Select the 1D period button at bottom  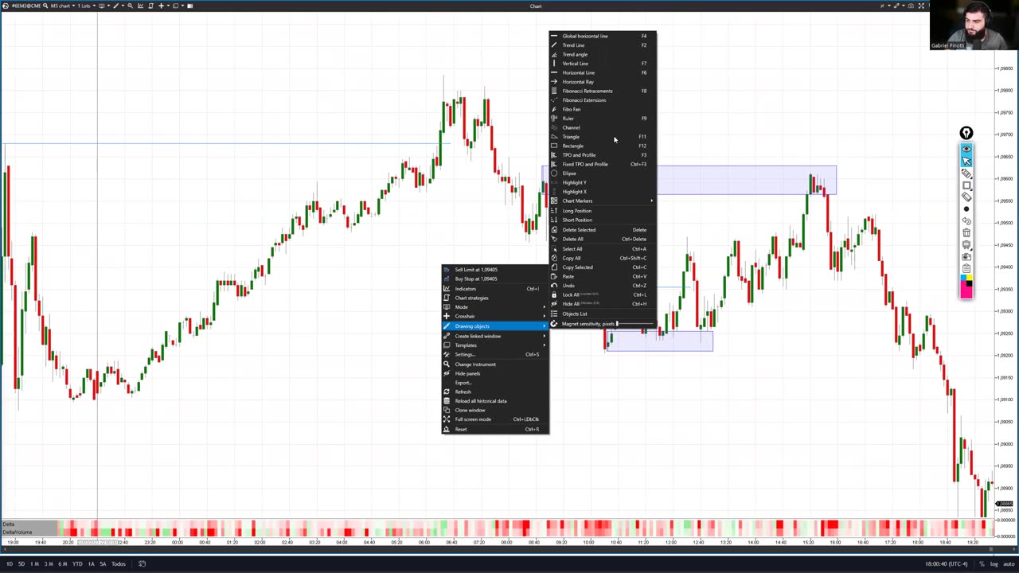(x=9, y=563)
